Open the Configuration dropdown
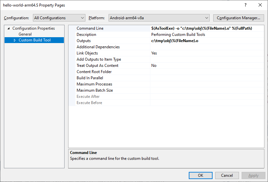This screenshot has height=182, width=268. point(59,18)
